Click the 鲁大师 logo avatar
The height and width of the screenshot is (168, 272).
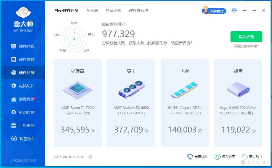point(23,13)
